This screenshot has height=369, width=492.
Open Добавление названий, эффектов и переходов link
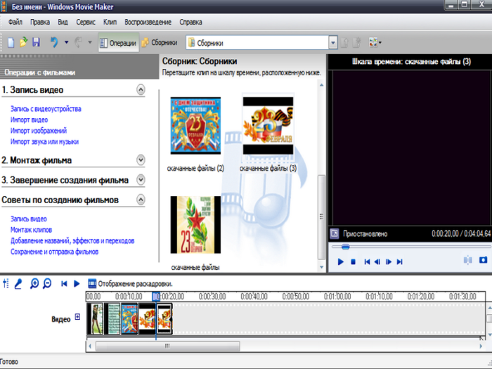[72, 241]
